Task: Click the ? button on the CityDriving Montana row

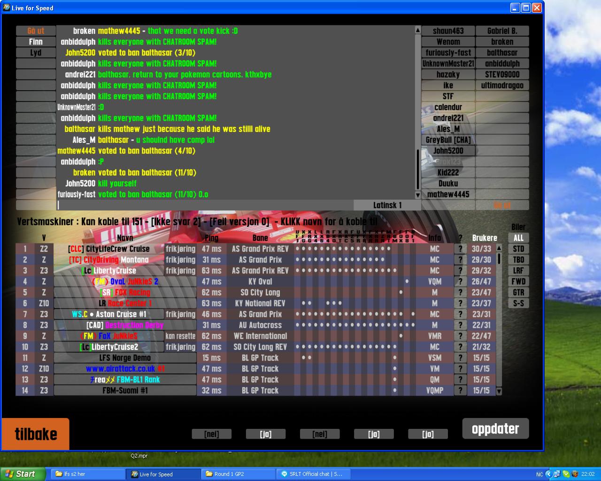Action: (460, 260)
